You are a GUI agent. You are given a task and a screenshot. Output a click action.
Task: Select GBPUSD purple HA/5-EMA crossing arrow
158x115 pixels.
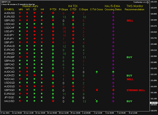pyautogui.click(x=113, y=20)
